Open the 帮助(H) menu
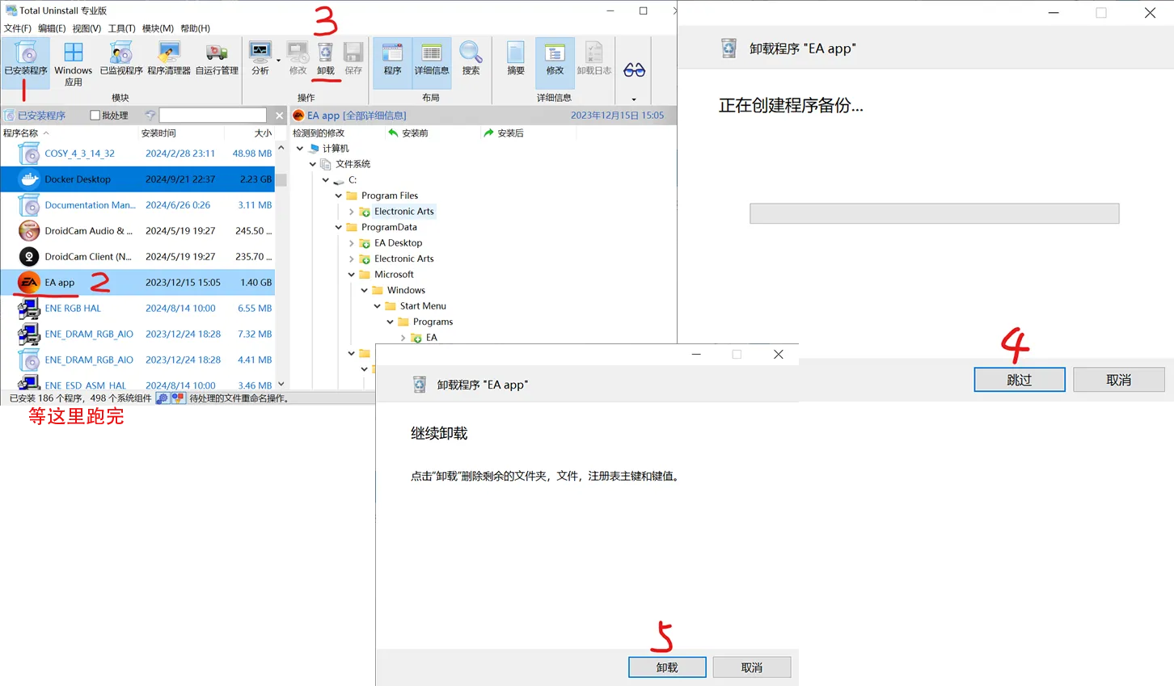The width and height of the screenshot is (1174, 686). (195, 28)
